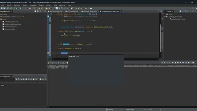Open the Navigate menu

tap(33, 5)
